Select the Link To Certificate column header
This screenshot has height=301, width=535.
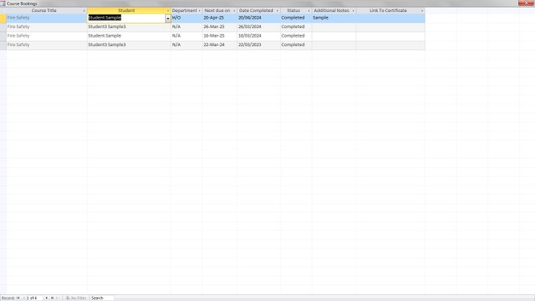coord(390,11)
